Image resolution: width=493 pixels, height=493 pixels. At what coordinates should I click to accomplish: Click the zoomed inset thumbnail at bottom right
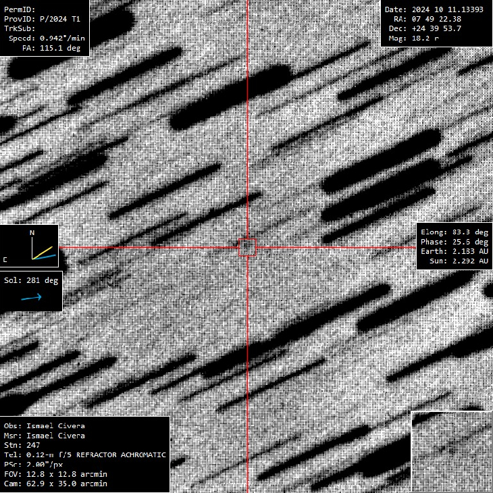451,451
